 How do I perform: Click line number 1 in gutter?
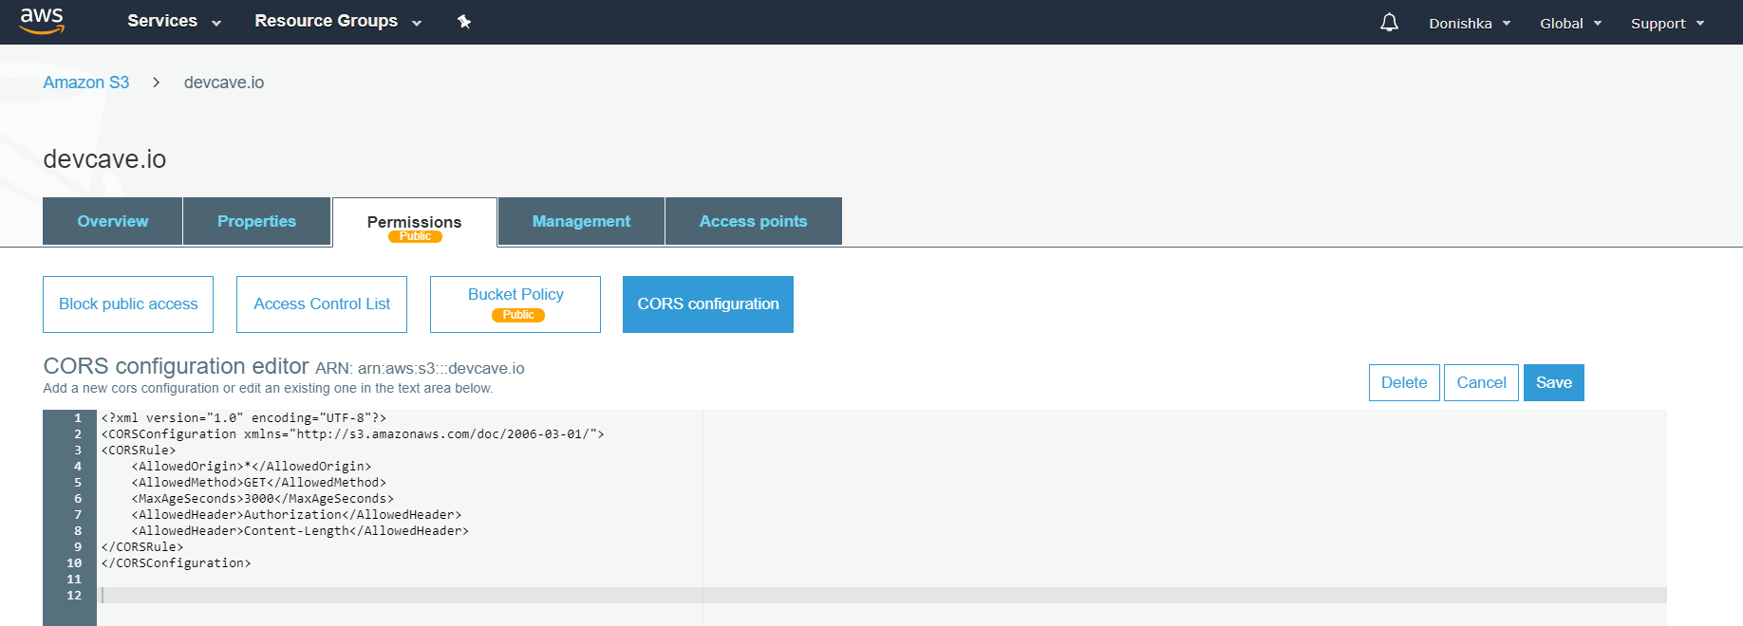tap(78, 418)
